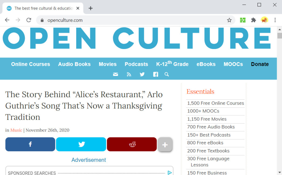Share article on Reddit button
This screenshot has height=175, width=282.
(x=132, y=144)
